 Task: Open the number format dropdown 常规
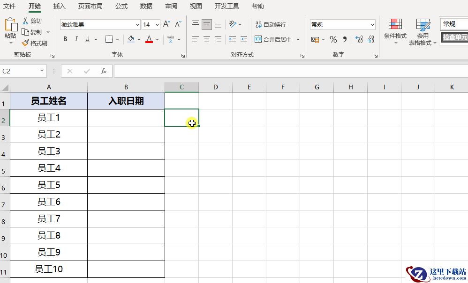click(372, 25)
